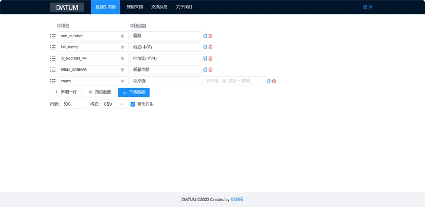Viewport: 425px width, 207px height.
Task: Delete the email_address row
Action: pos(210,70)
